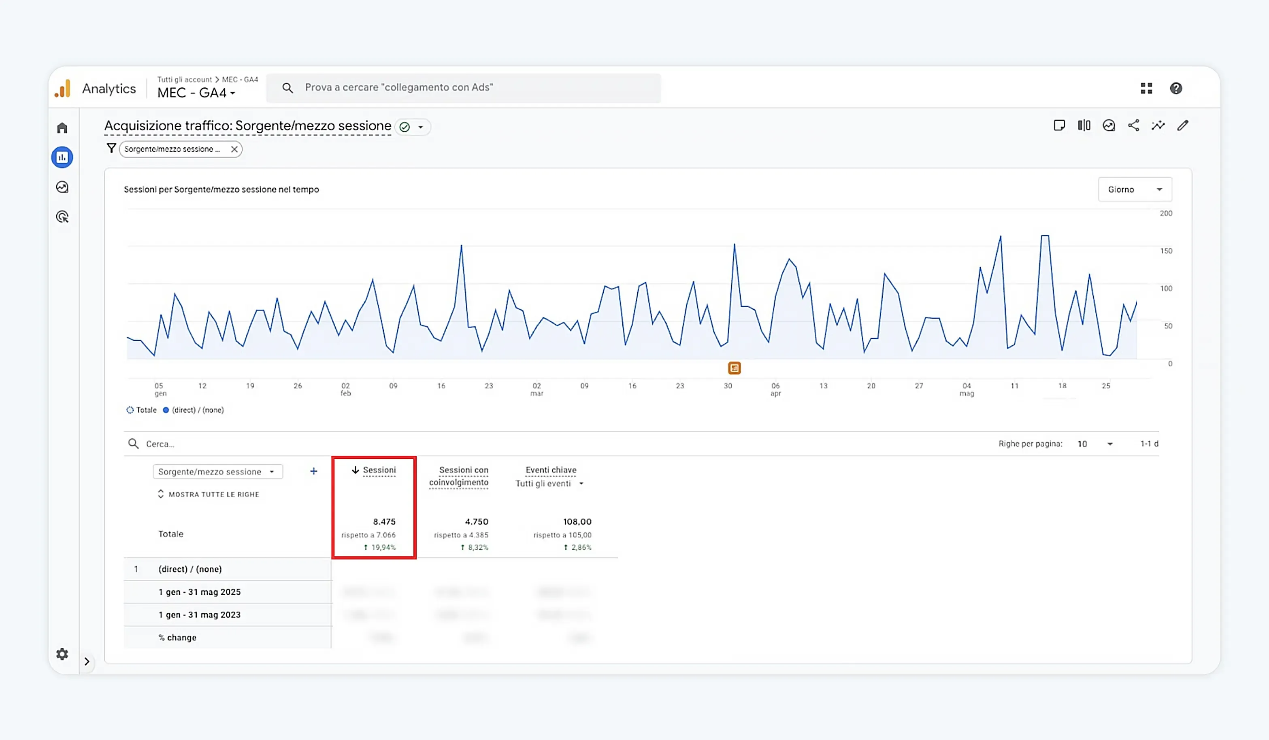This screenshot has width=1269, height=740.
Task: Remove the 'Sorgente/mezzo sessione' filter chip
Action: tap(234, 149)
